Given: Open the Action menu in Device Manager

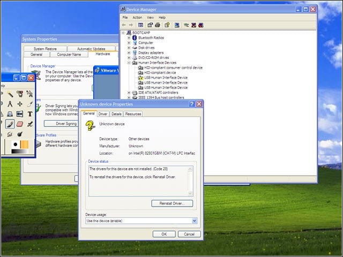Looking at the screenshot, I should [137, 18].
